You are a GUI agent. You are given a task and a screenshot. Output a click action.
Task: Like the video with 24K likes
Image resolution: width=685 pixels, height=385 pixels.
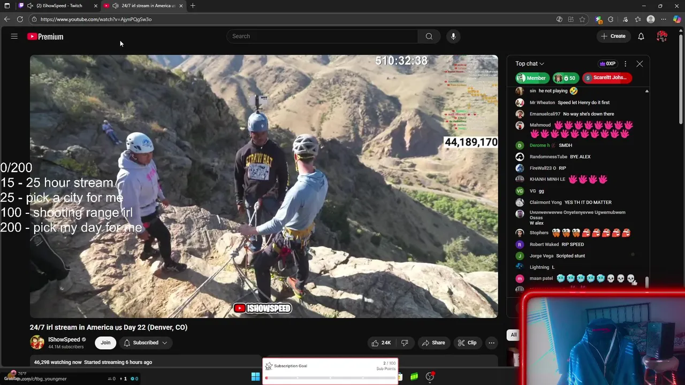[381, 343]
